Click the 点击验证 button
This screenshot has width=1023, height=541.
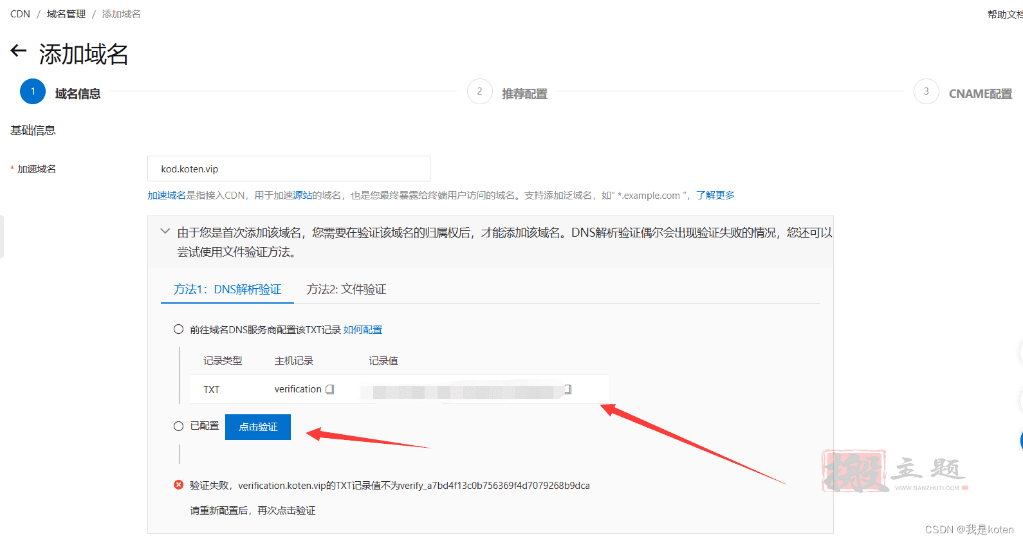click(x=258, y=427)
